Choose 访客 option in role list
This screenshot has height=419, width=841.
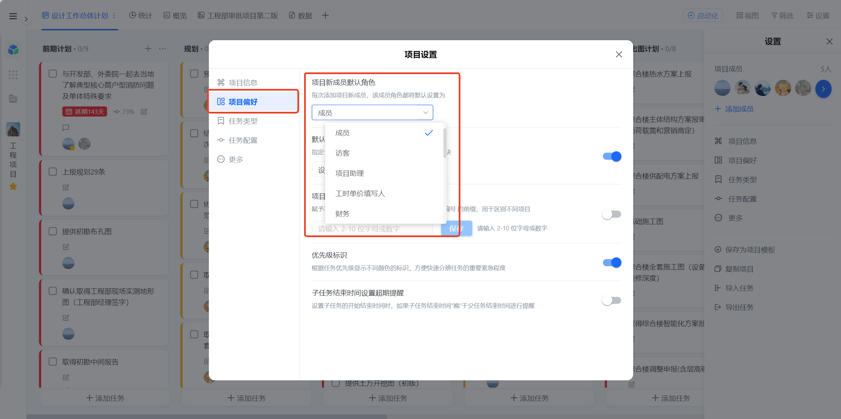tap(384, 153)
